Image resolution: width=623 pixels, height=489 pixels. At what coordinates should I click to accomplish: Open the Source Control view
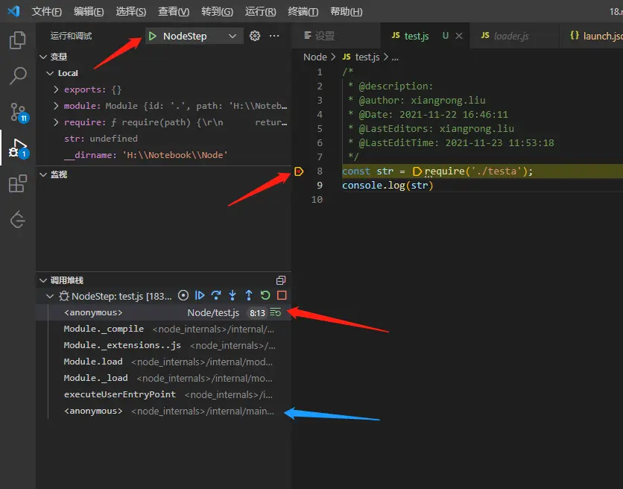18,112
